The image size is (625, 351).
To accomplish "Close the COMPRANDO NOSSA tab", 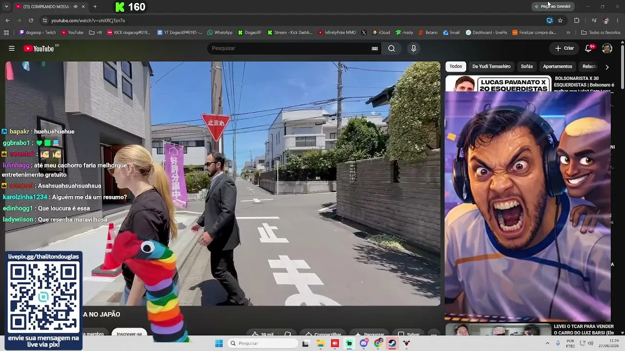I will click(x=83, y=7).
